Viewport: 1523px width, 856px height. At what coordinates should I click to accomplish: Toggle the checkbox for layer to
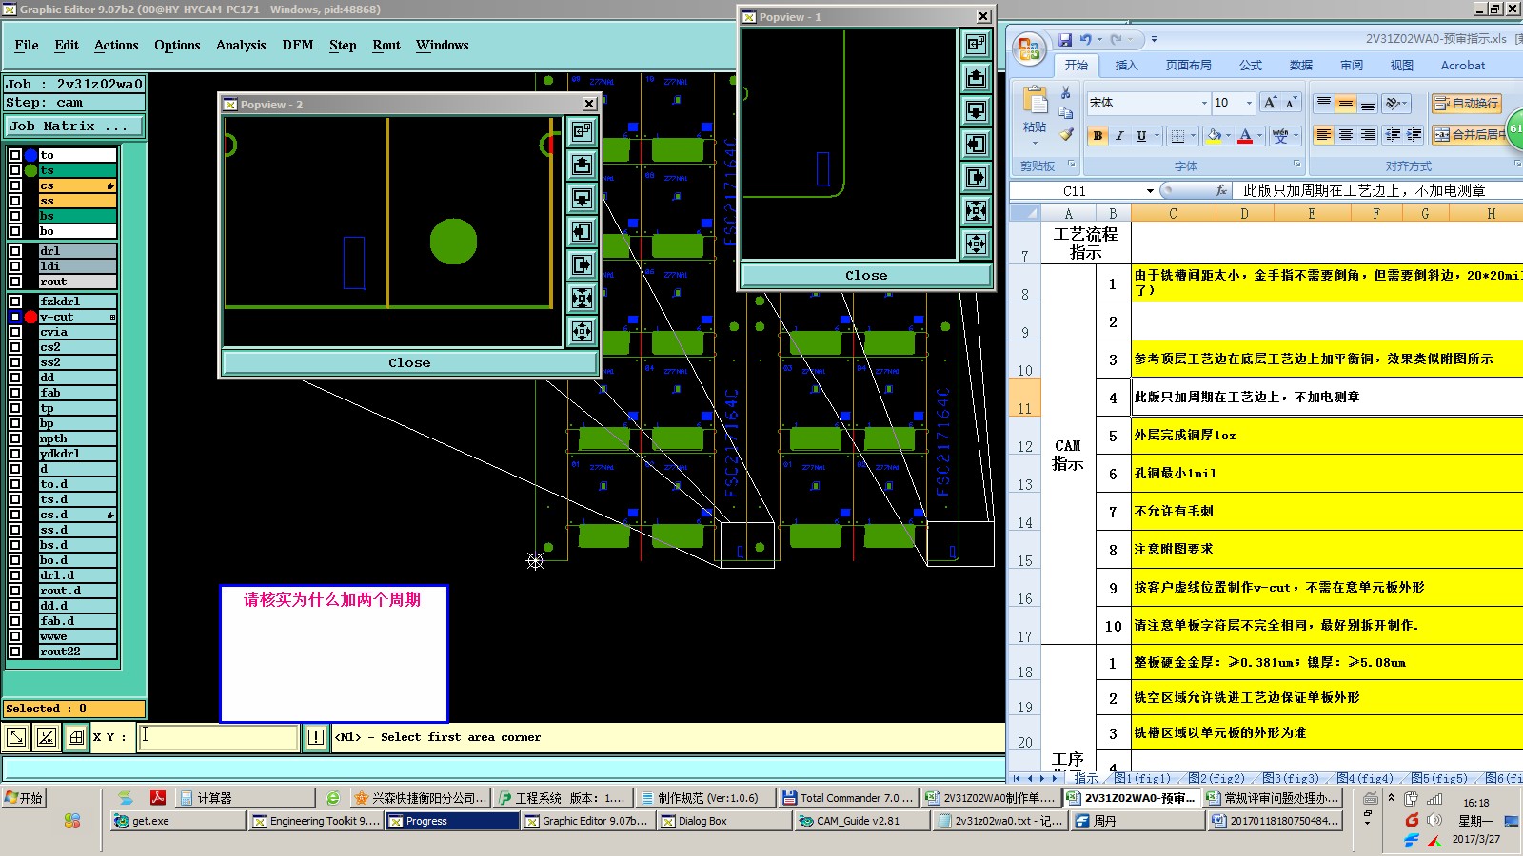15,155
